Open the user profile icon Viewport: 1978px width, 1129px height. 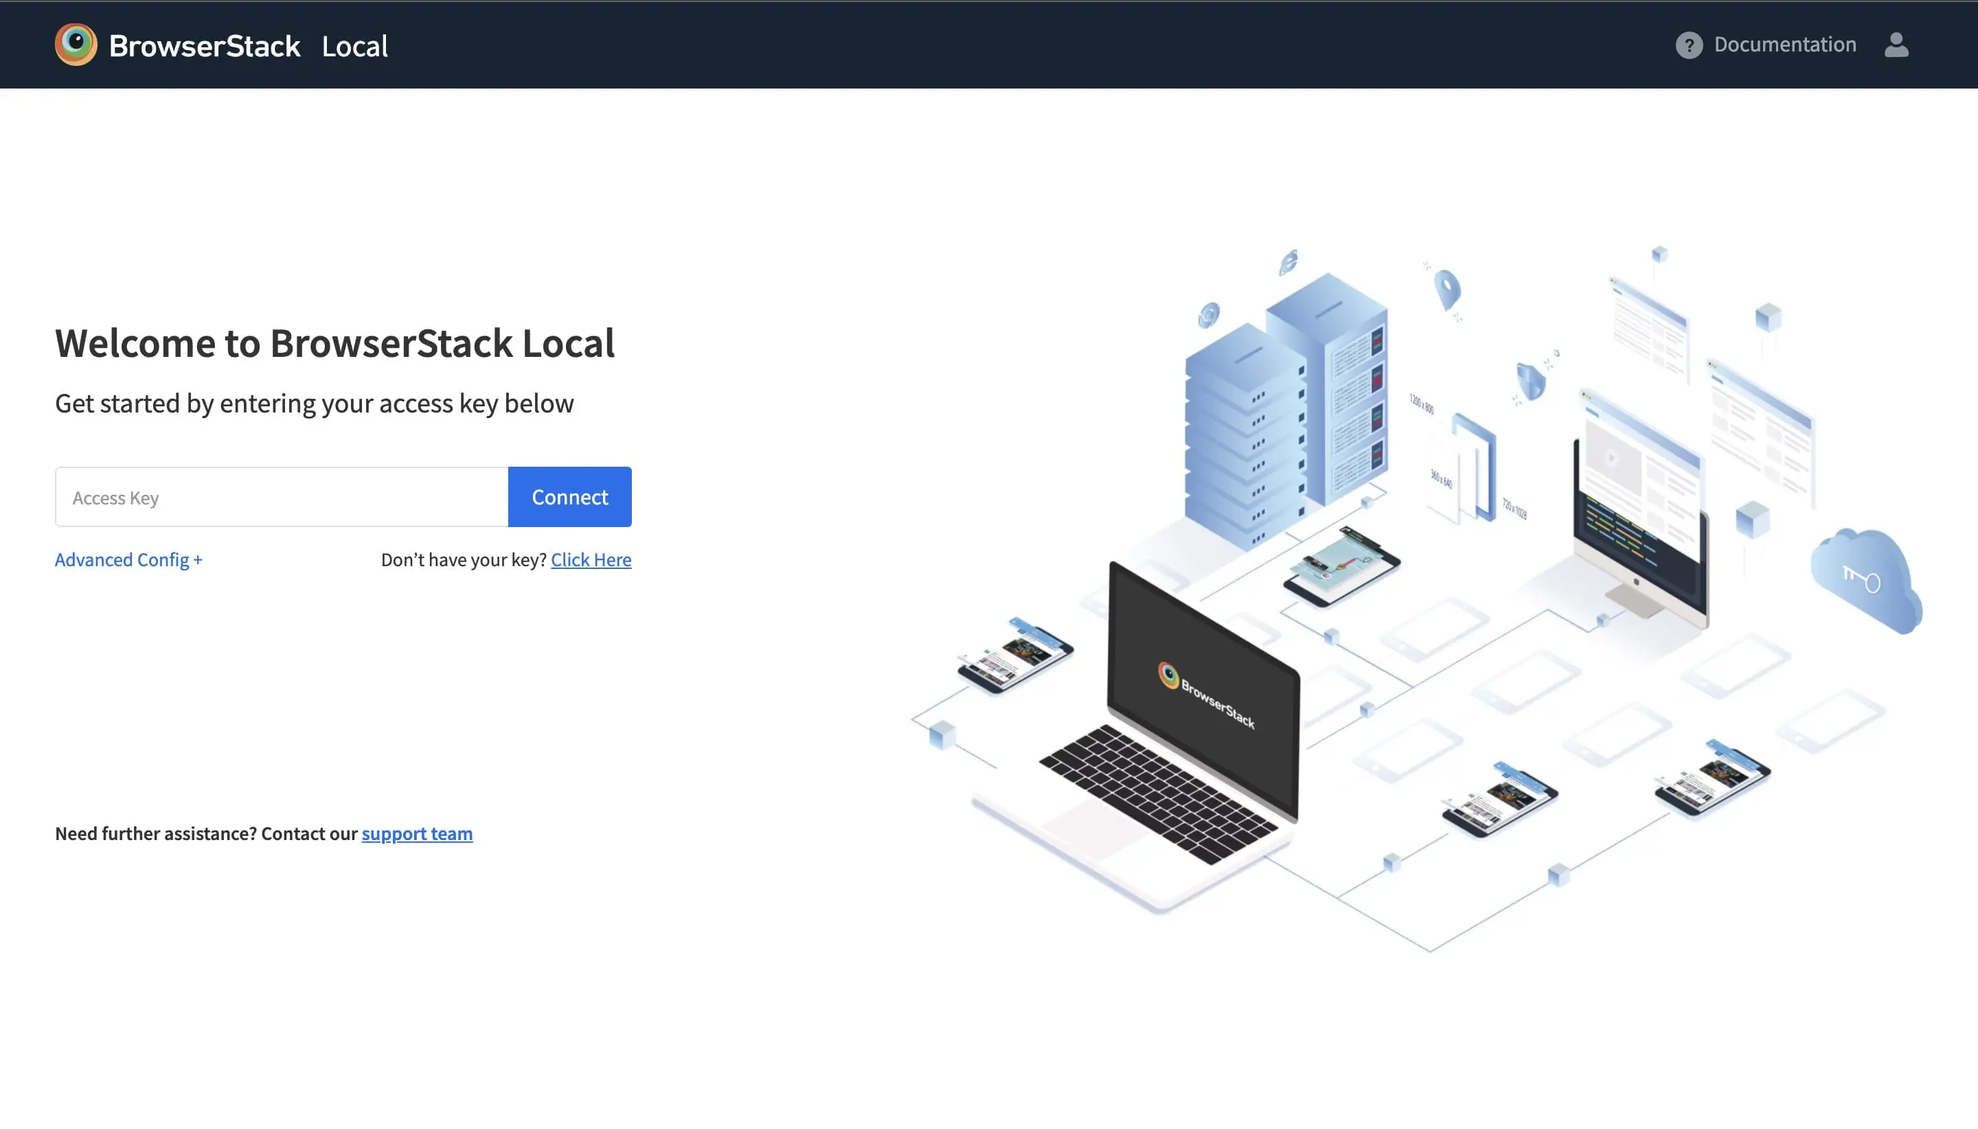pyautogui.click(x=1896, y=45)
